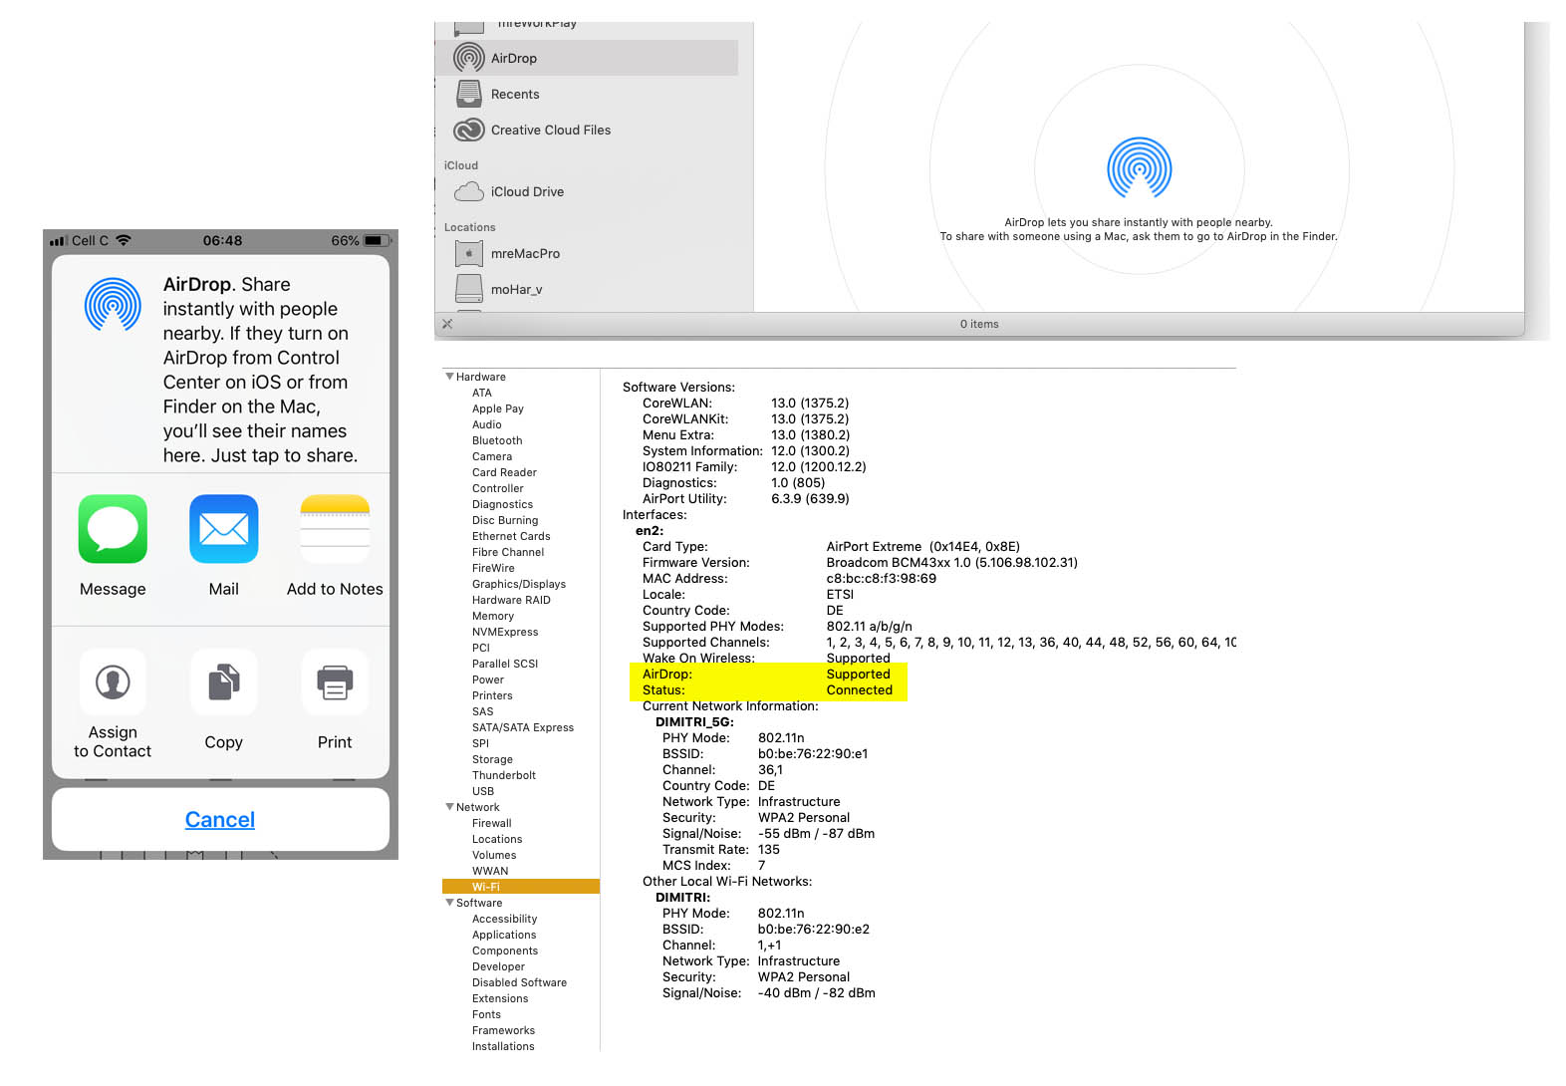Viewport: 1566px width, 1086px height.
Task: Select Accessibility under Software
Action: point(505,919)
